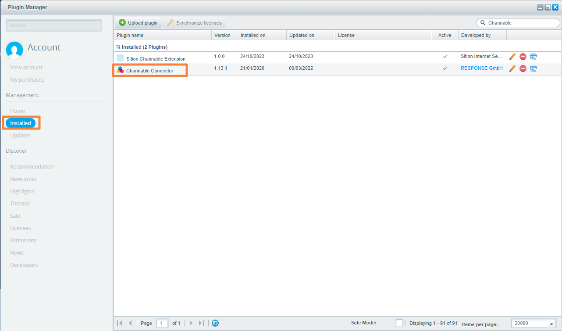Click red uninstall icon for Channable Connector
This screenshot has width=562, height=331.
pos(523,68)
